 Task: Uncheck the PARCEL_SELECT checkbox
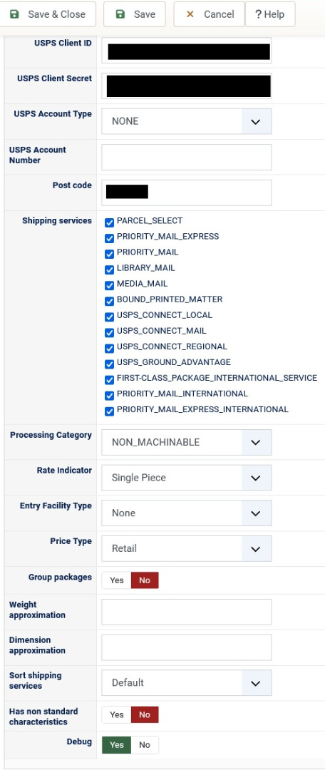(110, 223)
